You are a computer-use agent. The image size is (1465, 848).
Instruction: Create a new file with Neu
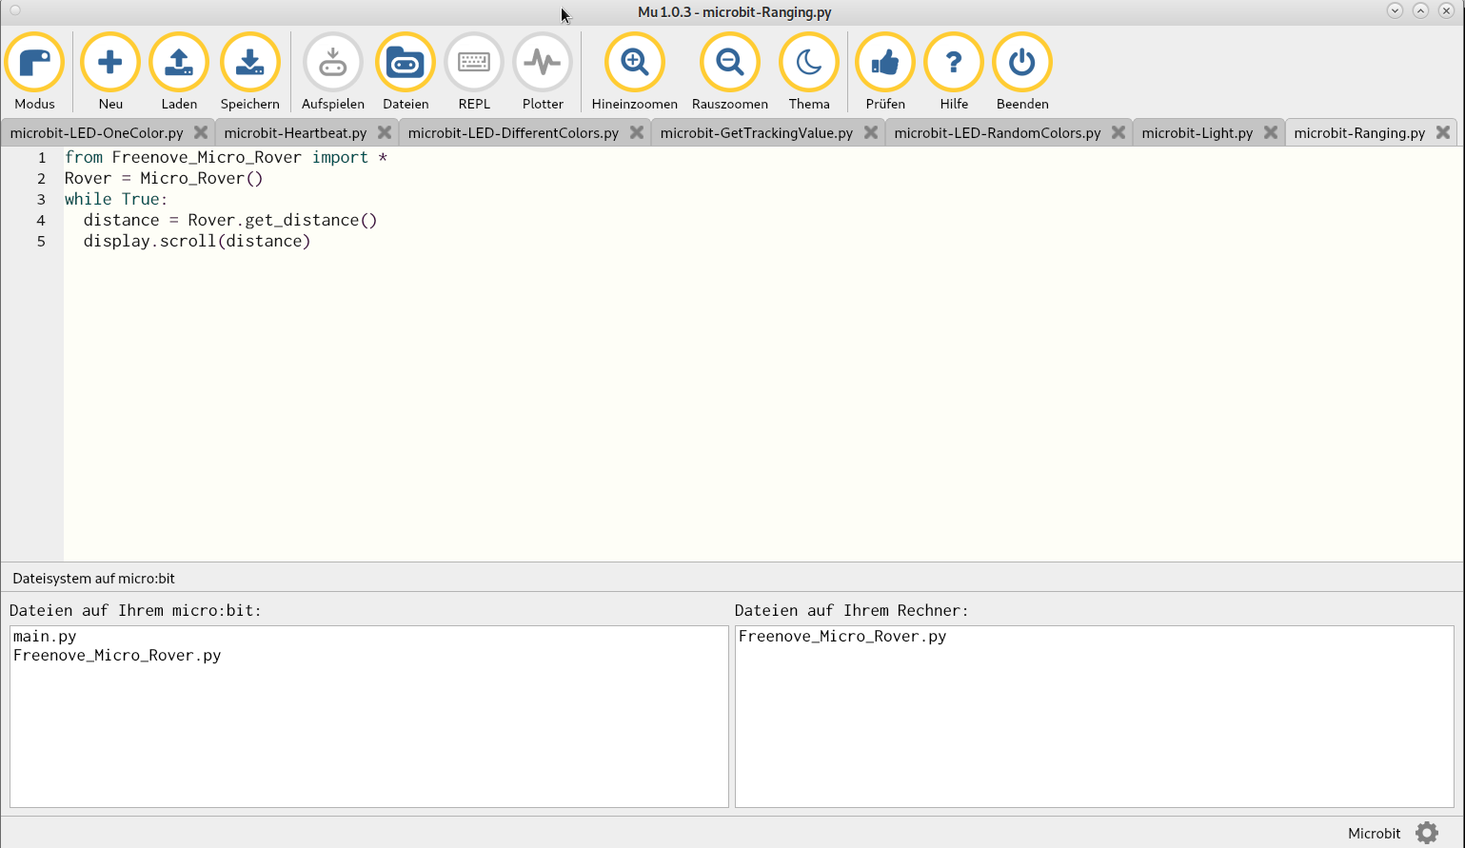(110, 63)
